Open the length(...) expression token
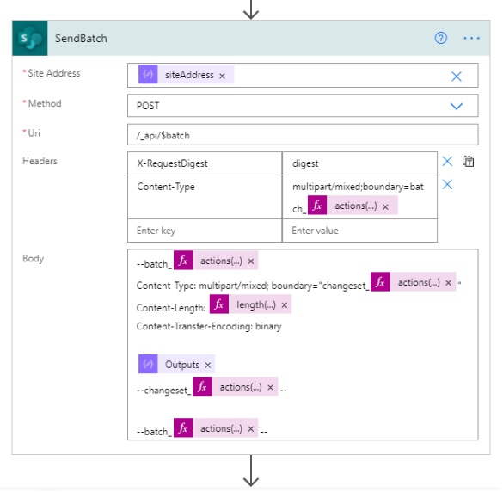503x492 pixels. 256,304
